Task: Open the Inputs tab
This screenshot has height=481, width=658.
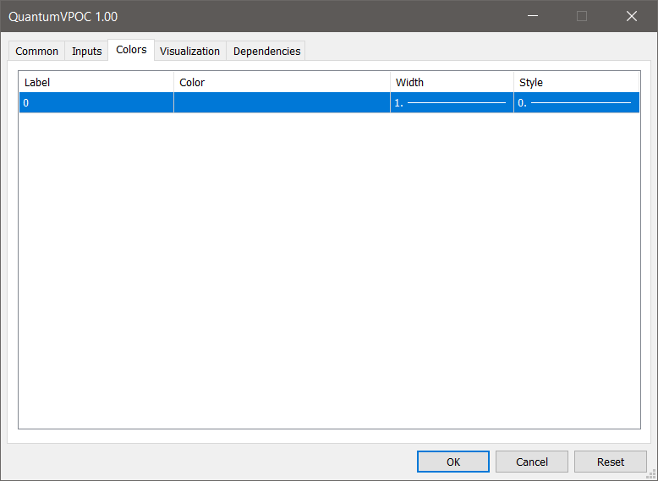Action: click(x=86, y=52)
